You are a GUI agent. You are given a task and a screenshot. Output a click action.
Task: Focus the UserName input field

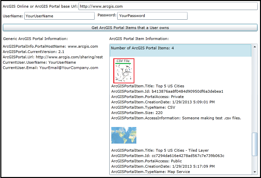click(x=59, y=16)
